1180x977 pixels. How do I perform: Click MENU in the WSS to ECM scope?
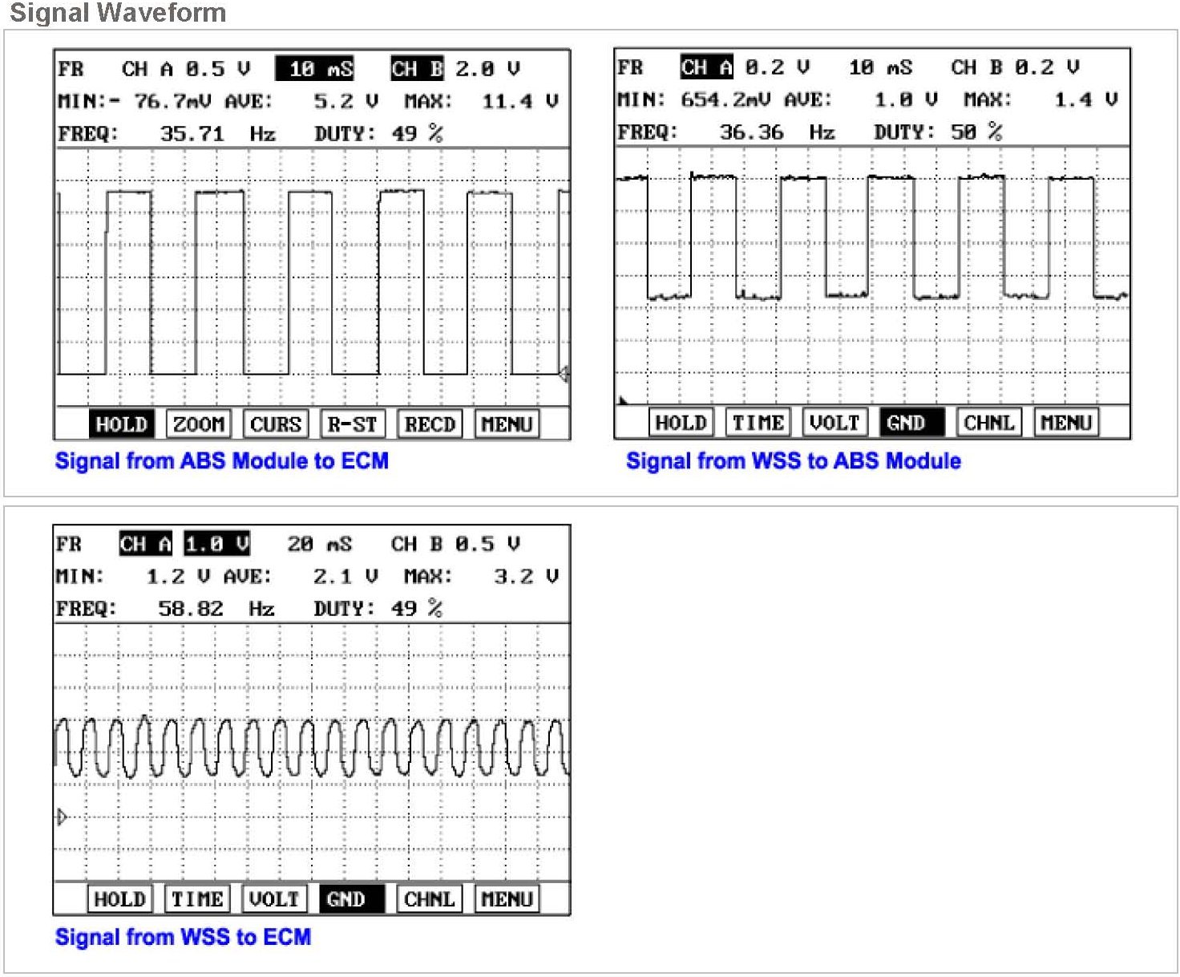(x=505, y=899)
